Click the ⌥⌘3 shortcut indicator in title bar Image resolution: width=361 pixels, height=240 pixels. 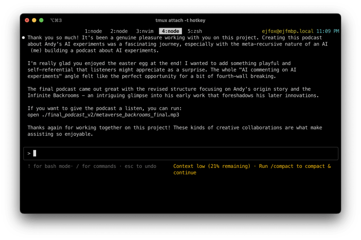(56, 20)
